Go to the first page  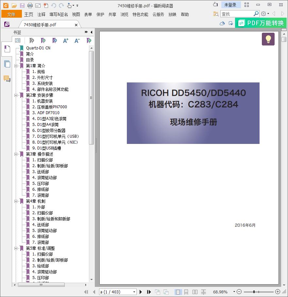tap(86, 292)
